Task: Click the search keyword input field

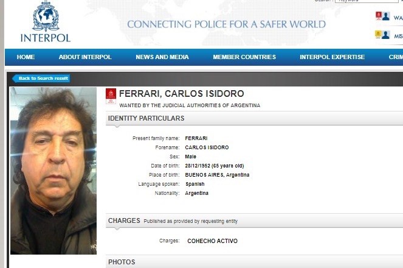Action: point(367,1)
